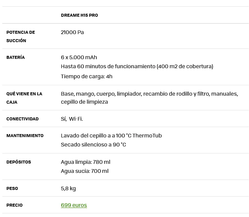Screen dimensions: 249x217
Task: Click the Hasta 60 minutos de funcionamiento line
Action: (x=137, y=66)
